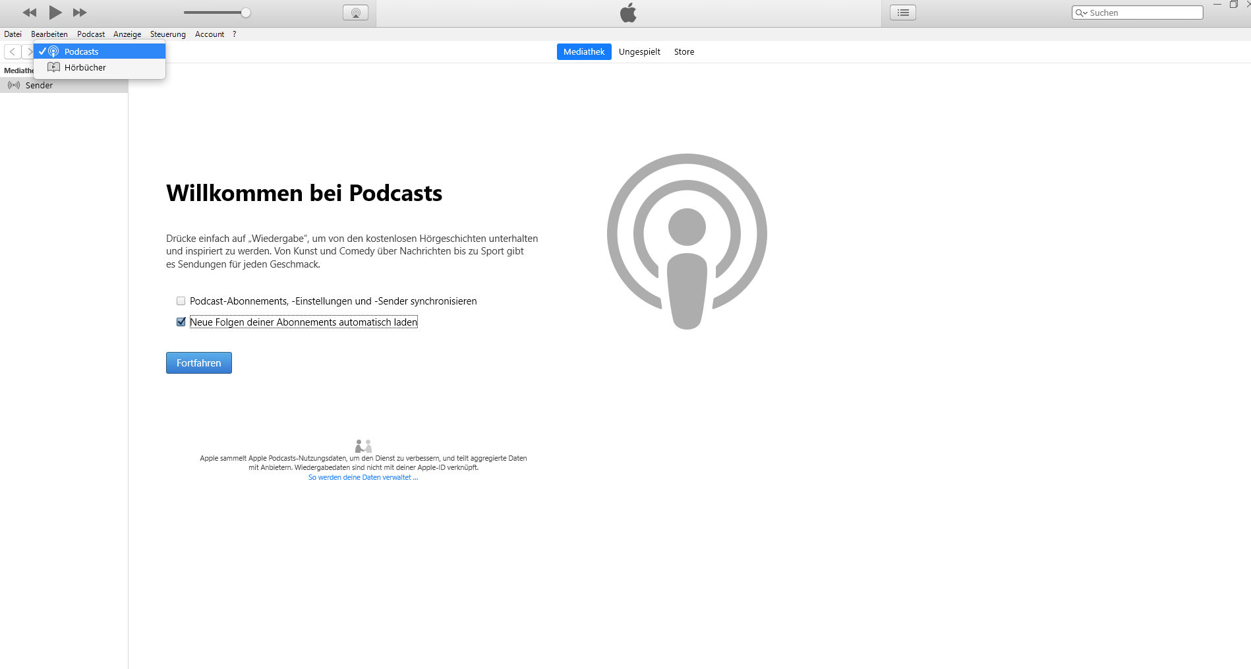
Task: Minimize the iTunes window
Action: 1217,5
